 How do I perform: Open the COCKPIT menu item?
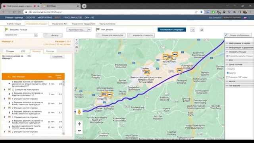(x=30, y=17)
